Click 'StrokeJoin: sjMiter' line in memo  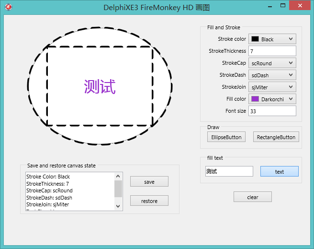(x=48, y=204)
